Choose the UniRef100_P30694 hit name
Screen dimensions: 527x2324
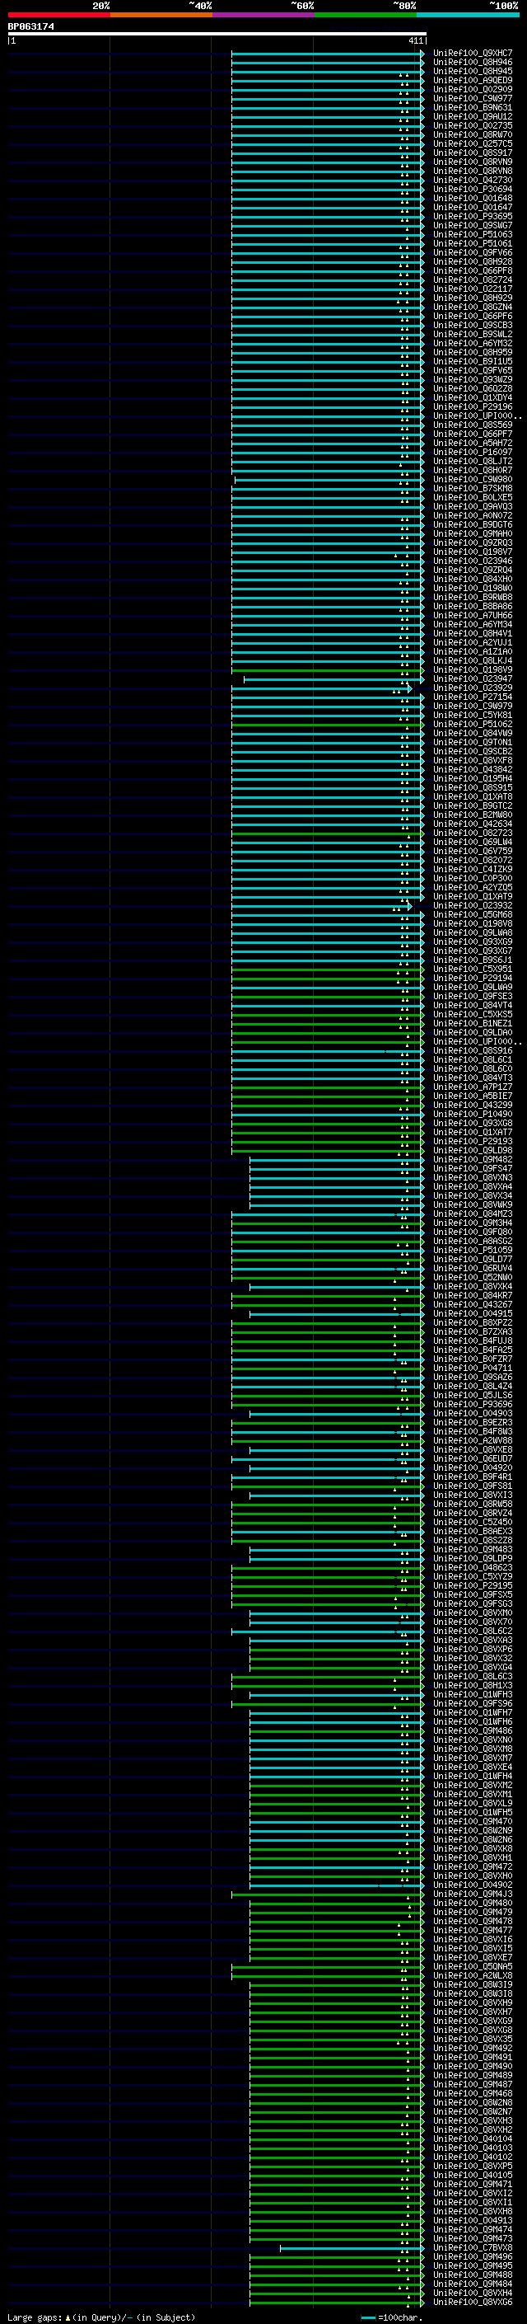[473, 189]
